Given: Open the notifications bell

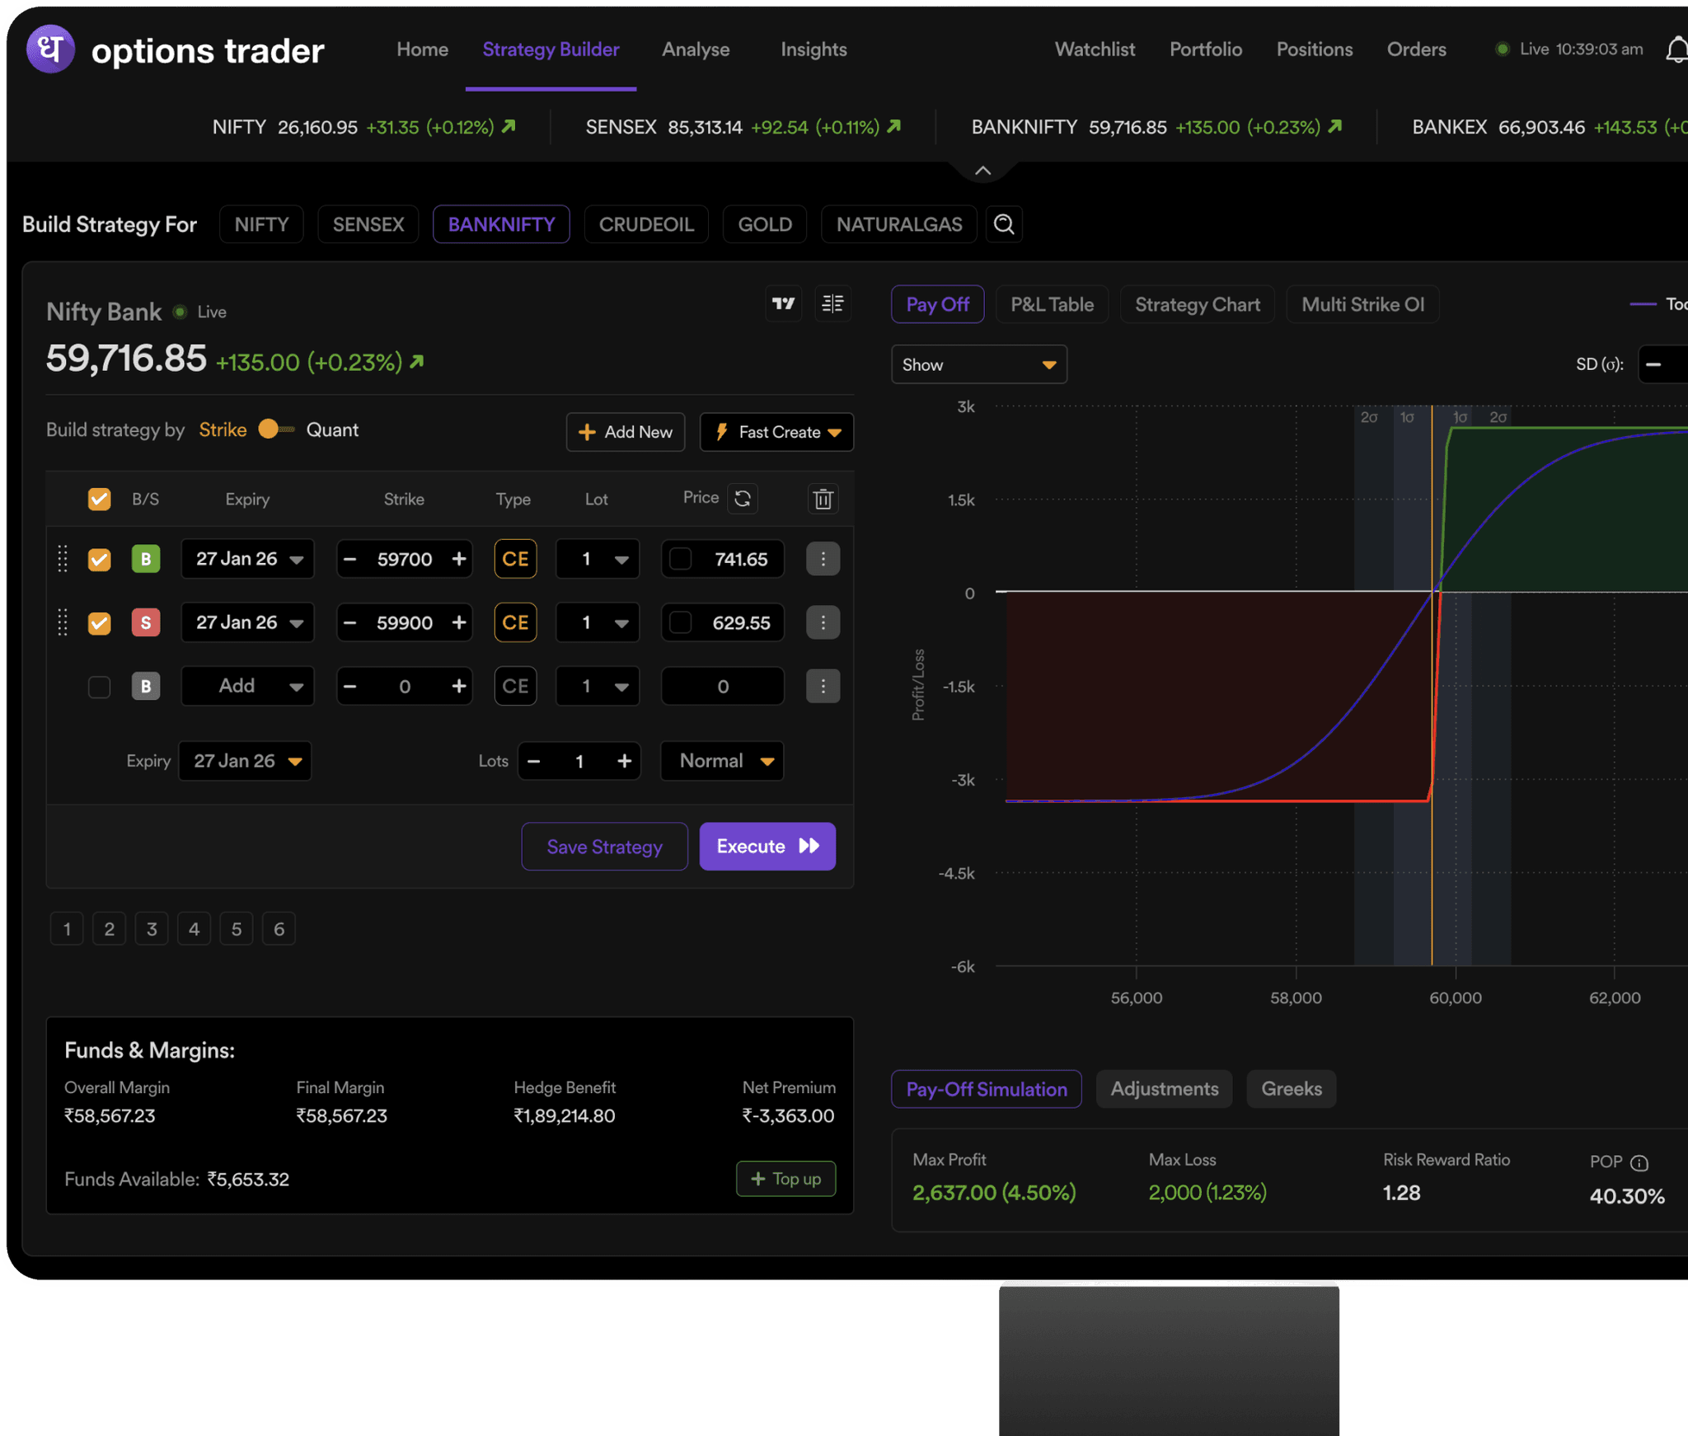Looking at the screenshot, I should pos(1676,49).
